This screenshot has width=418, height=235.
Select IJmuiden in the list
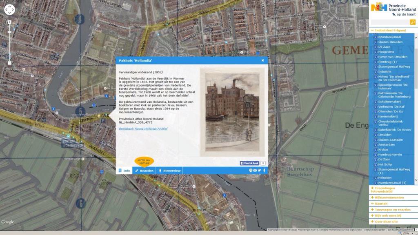(385, 135)
